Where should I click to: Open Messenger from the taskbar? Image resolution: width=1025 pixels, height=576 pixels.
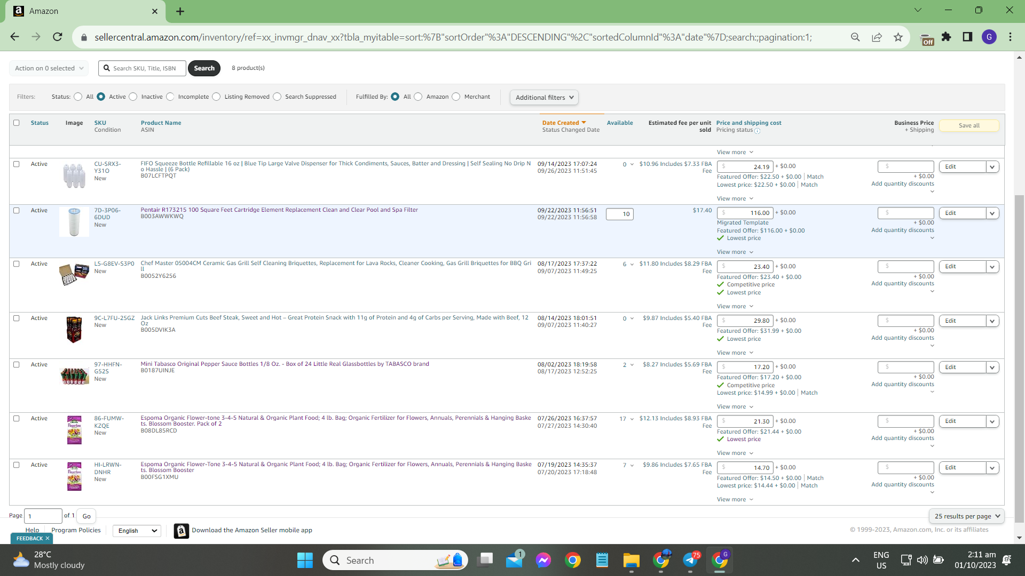tap(543, 560)
